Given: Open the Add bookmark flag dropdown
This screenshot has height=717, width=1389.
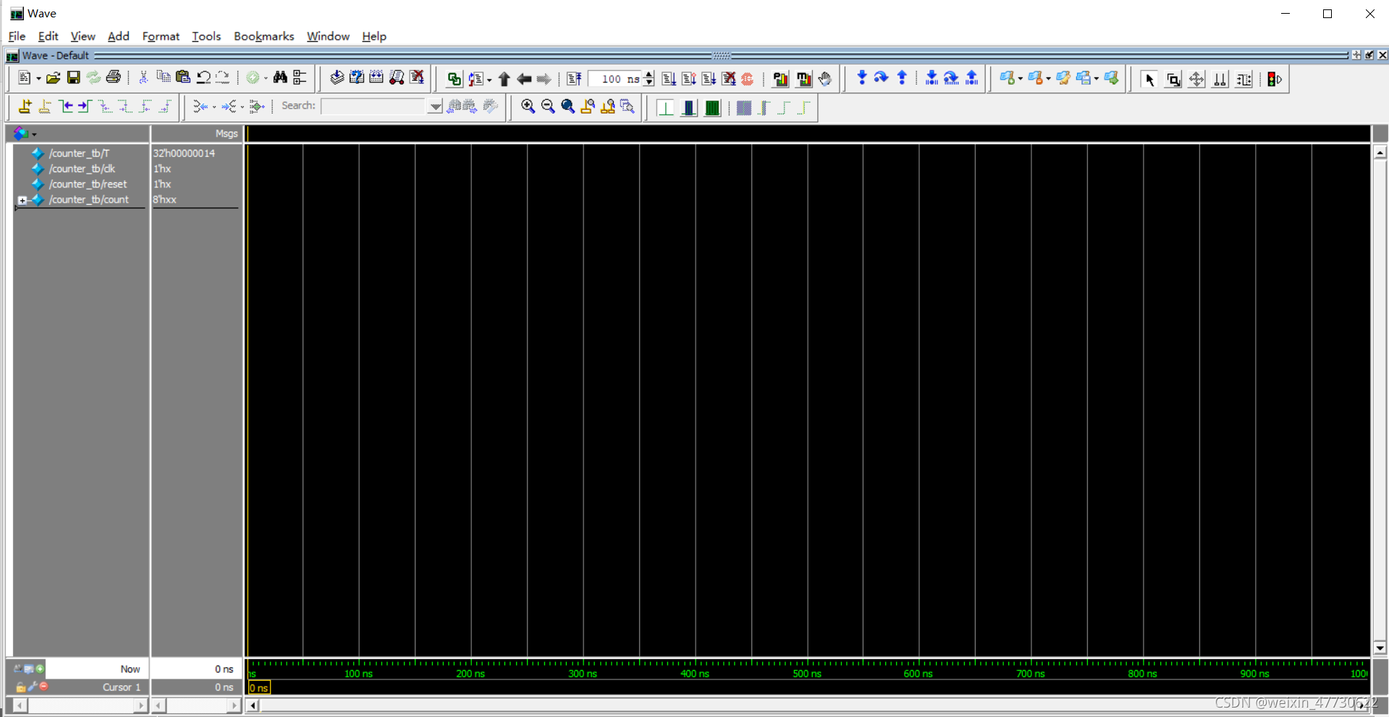Looking at the screenshot, I should [x=1021, y=78].
